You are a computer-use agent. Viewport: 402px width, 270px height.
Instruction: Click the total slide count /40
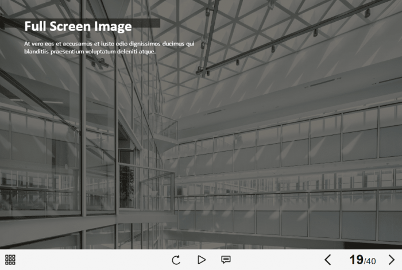coord(370,261)
